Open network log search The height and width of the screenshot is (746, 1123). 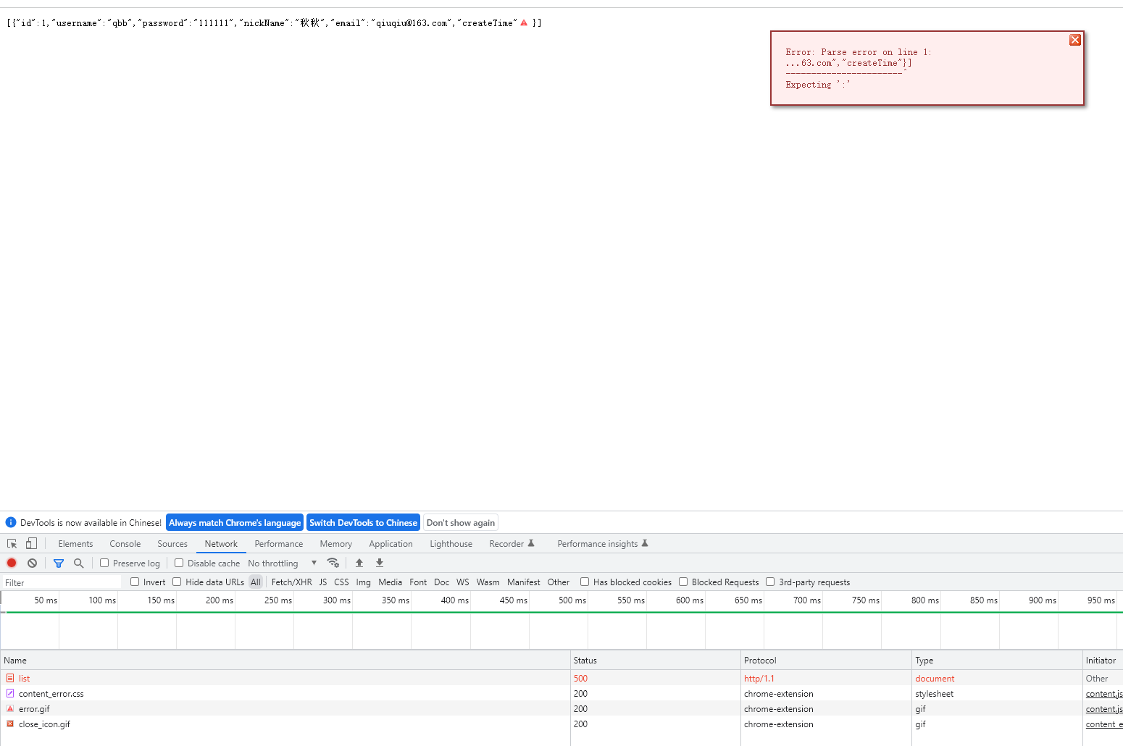pos(78,563)
